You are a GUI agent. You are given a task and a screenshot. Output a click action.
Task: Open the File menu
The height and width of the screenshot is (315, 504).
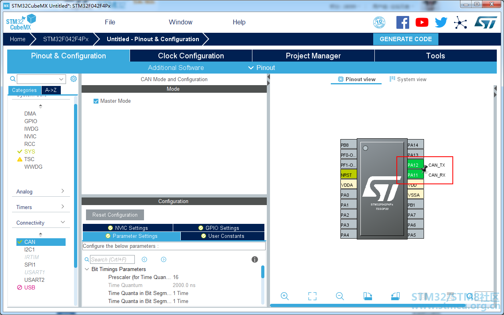110,22
